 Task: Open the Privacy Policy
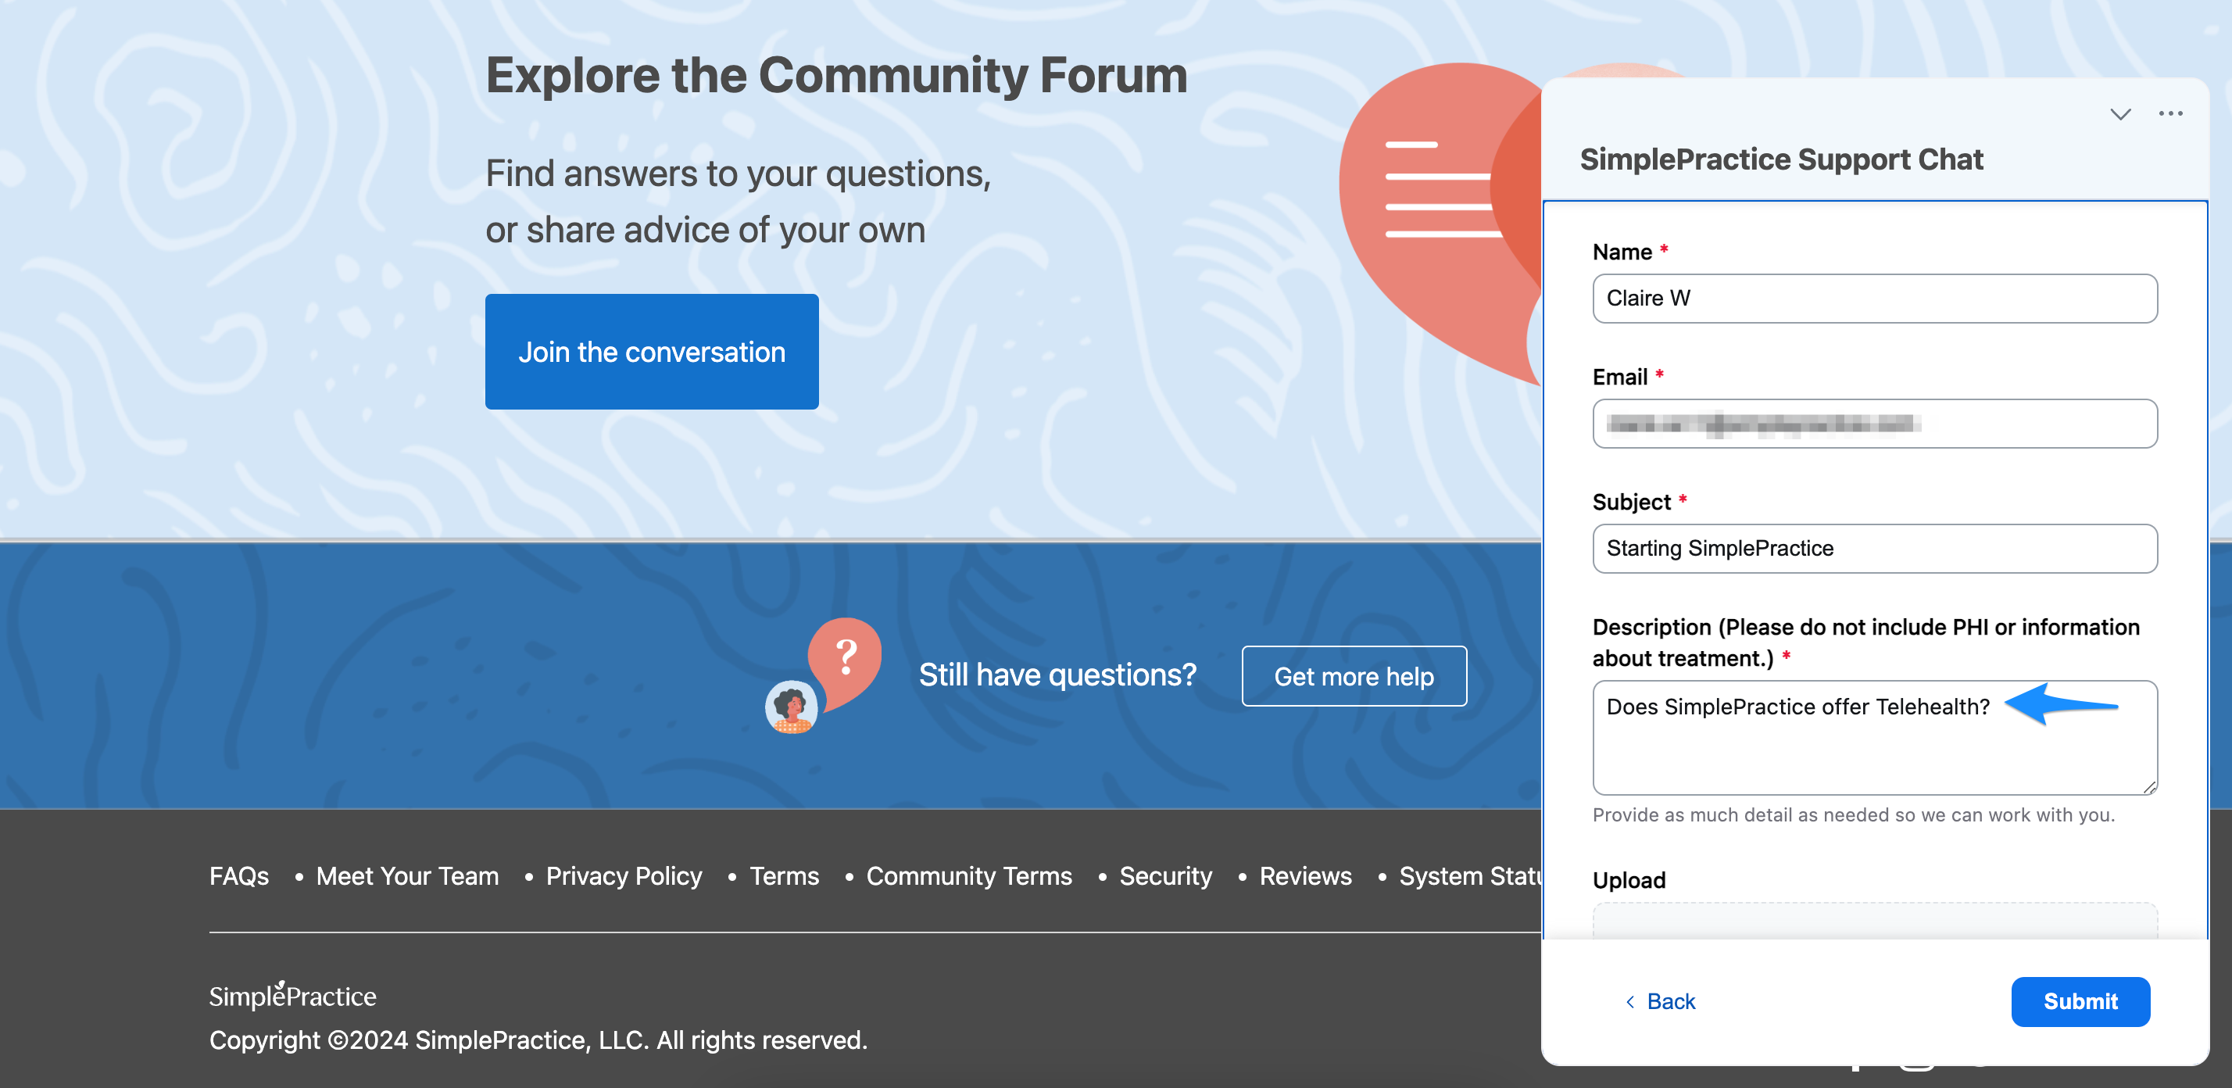[x=624, y=875]
